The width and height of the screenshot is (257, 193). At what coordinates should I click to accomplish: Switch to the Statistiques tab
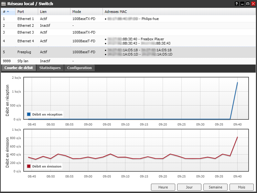[50, 68]
